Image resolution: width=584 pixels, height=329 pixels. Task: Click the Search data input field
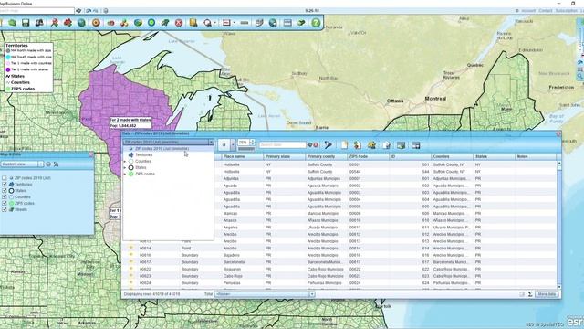point(282,144)
